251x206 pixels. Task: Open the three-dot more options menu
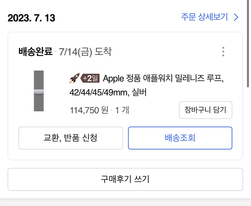pos(223,52)
